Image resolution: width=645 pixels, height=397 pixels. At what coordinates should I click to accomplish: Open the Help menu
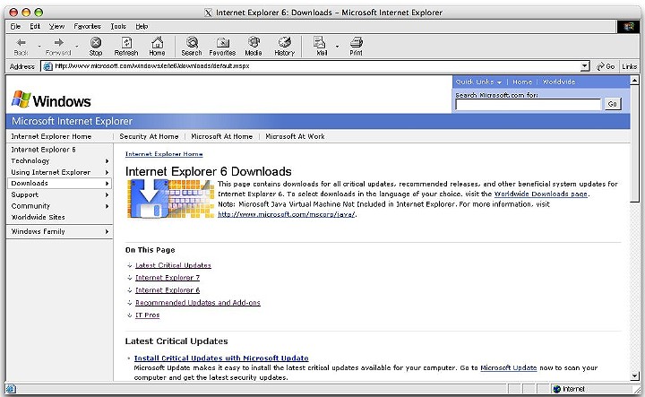pos(142,26)
